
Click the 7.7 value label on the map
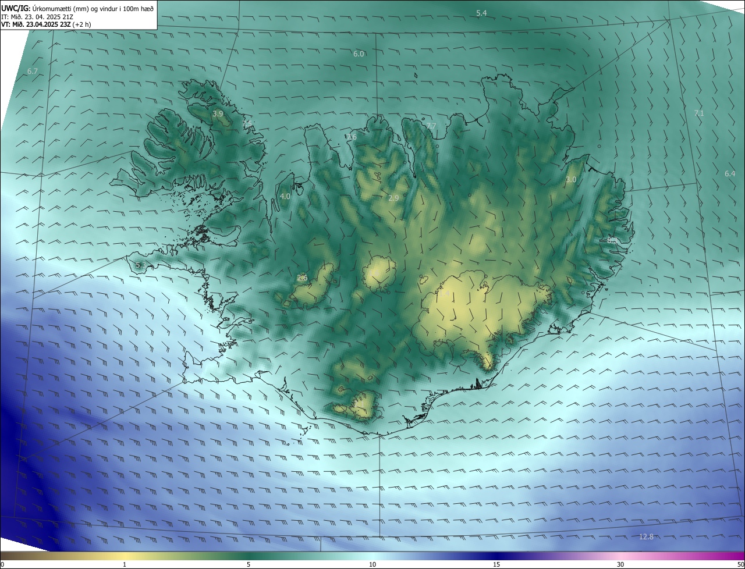coord(431,126)
